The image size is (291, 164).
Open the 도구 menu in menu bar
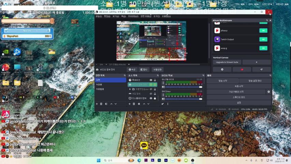click(157, 16)
